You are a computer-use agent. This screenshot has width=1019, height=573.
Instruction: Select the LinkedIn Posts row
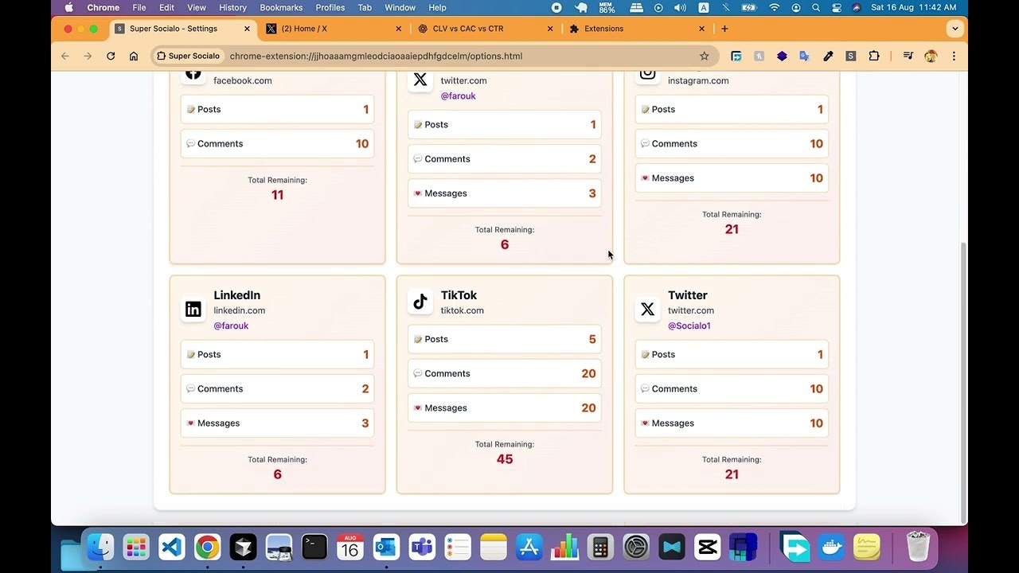277,354
